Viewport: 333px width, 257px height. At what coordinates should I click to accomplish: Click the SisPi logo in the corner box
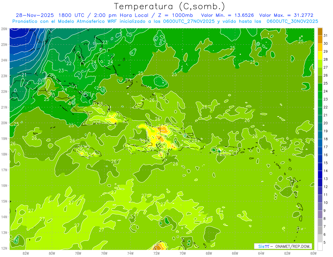tap(263, 246)
